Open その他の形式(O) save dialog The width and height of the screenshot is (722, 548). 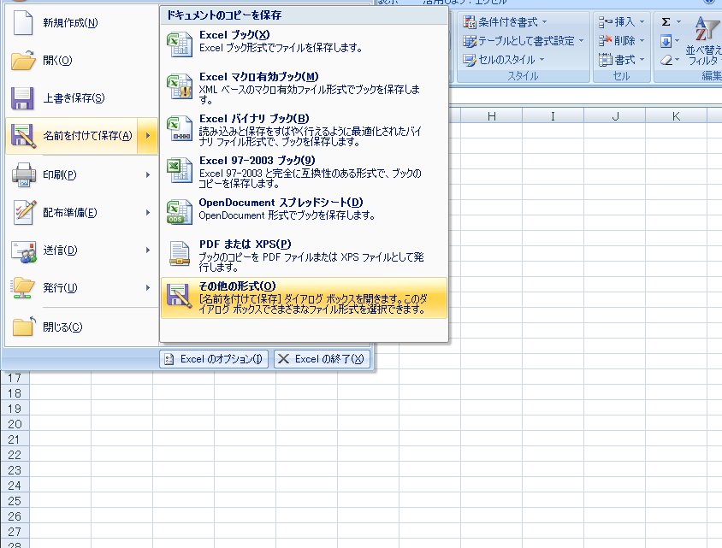point(304,298)
